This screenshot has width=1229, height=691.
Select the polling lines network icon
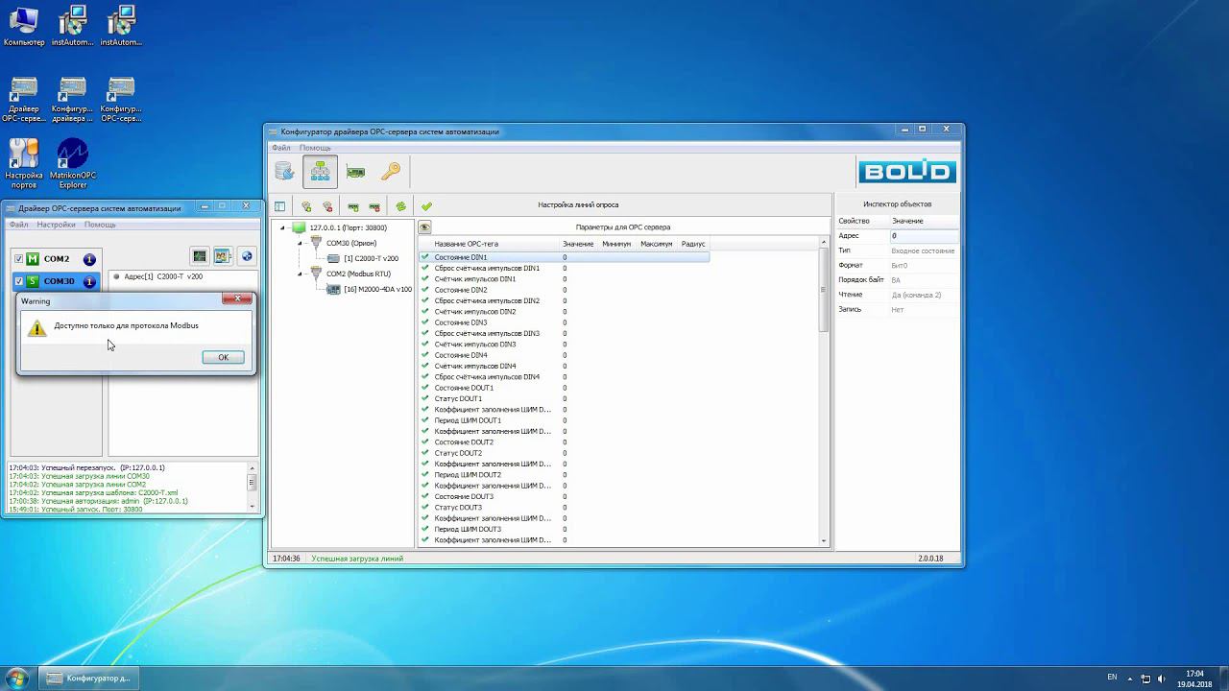tap(320, 172)
